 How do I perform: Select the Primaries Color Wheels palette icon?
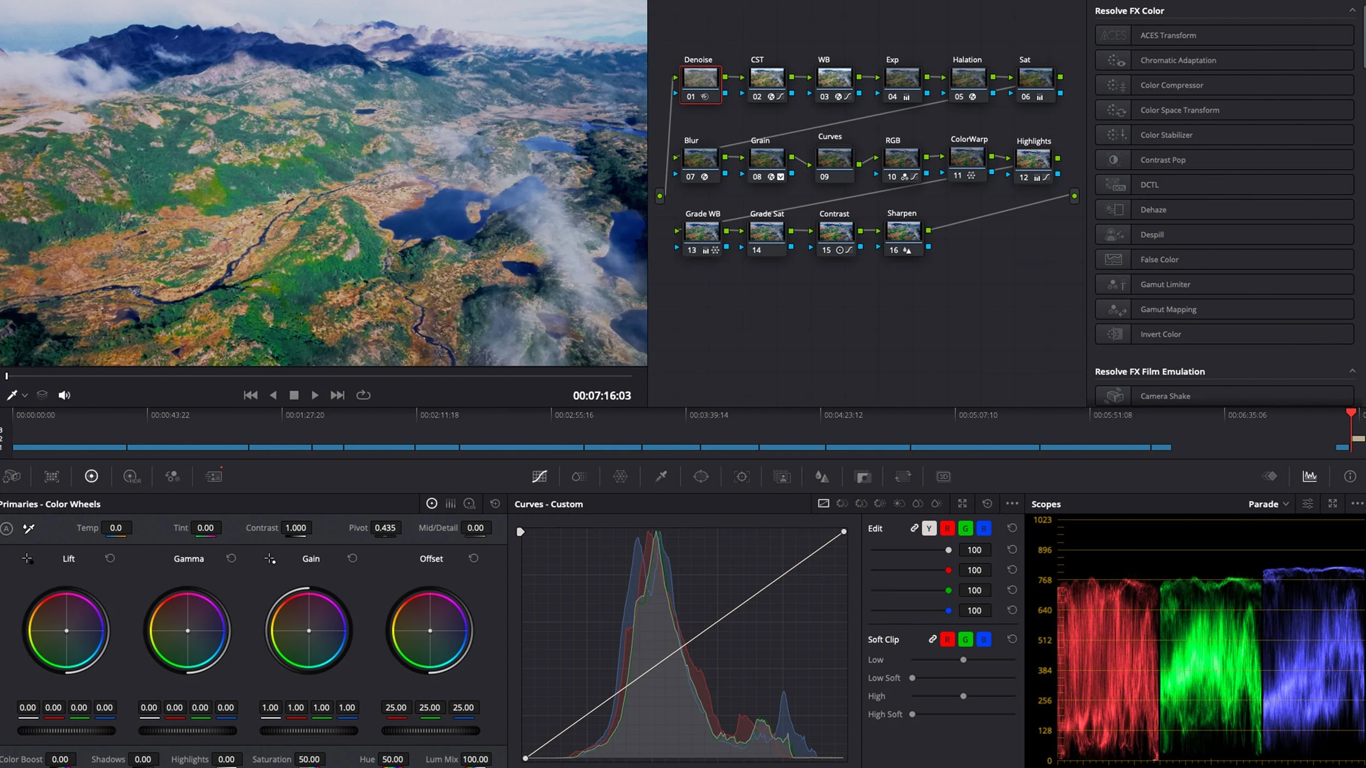[91, 476]
